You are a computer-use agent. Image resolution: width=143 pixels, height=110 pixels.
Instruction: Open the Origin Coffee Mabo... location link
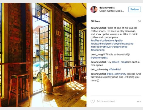(x=112, y=11)
